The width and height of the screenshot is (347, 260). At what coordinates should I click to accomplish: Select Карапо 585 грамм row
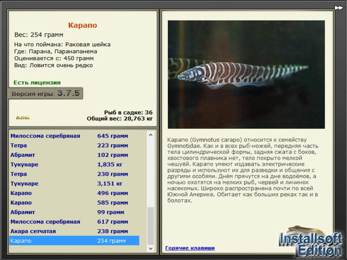74,202
